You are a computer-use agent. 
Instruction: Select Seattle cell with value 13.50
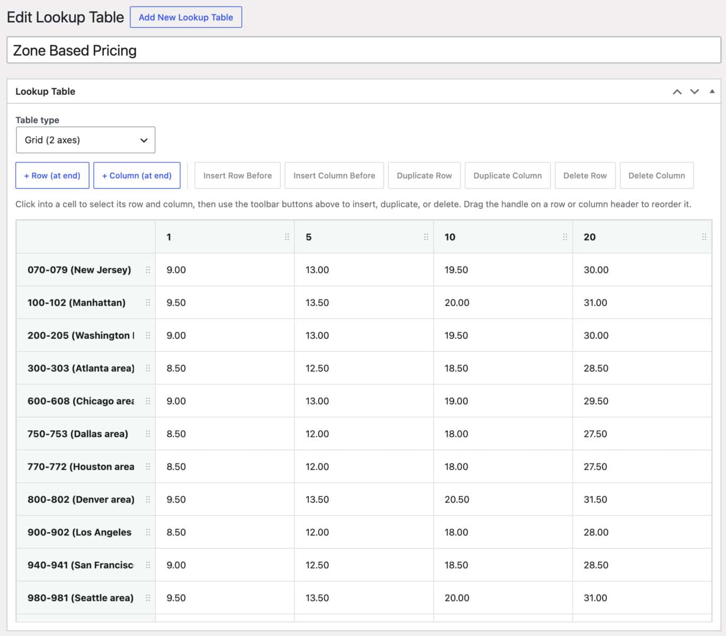364,598
